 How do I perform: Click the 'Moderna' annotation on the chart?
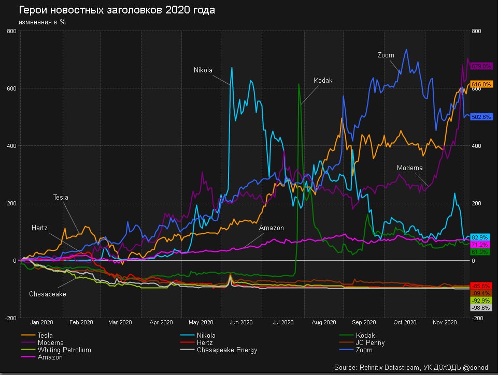click(410, 168)
